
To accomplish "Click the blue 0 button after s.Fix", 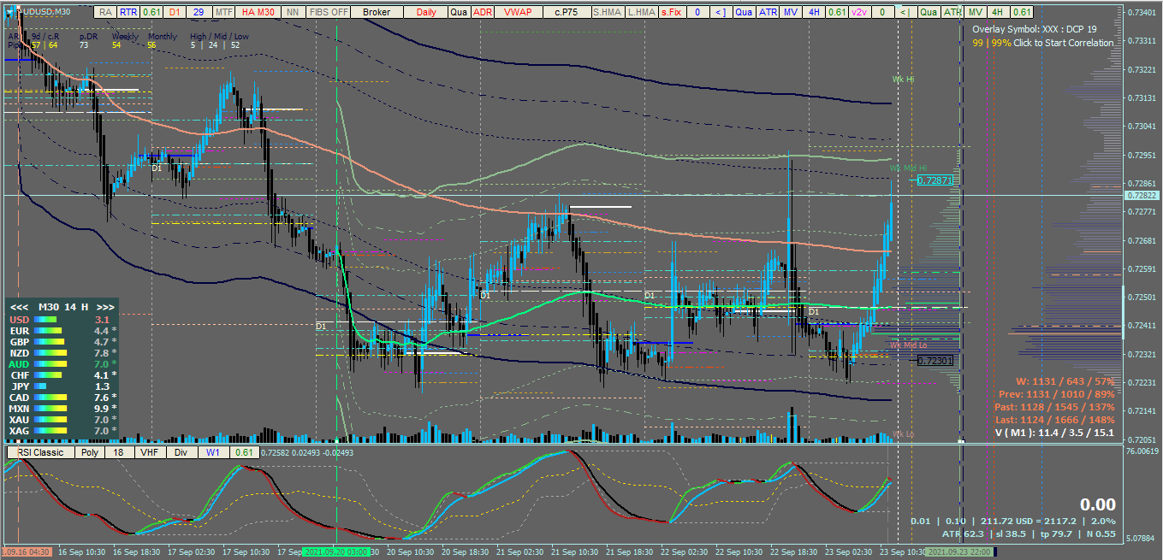I will (698, 12).
